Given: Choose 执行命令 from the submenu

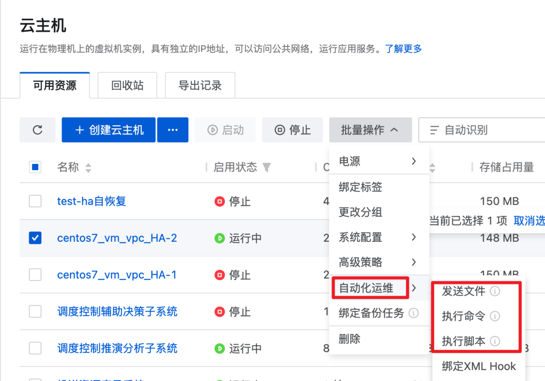Looking at the screenshot, I should pos(463,316).
